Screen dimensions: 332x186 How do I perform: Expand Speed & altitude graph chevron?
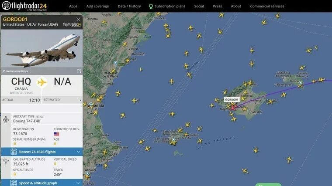coord(78,183)
